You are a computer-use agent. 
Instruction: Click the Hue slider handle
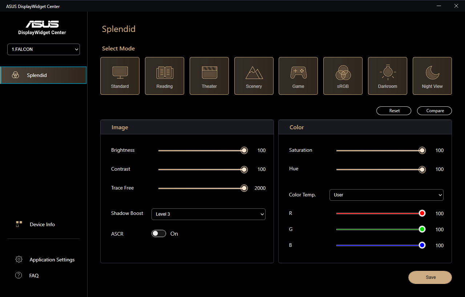coord(422,169)
